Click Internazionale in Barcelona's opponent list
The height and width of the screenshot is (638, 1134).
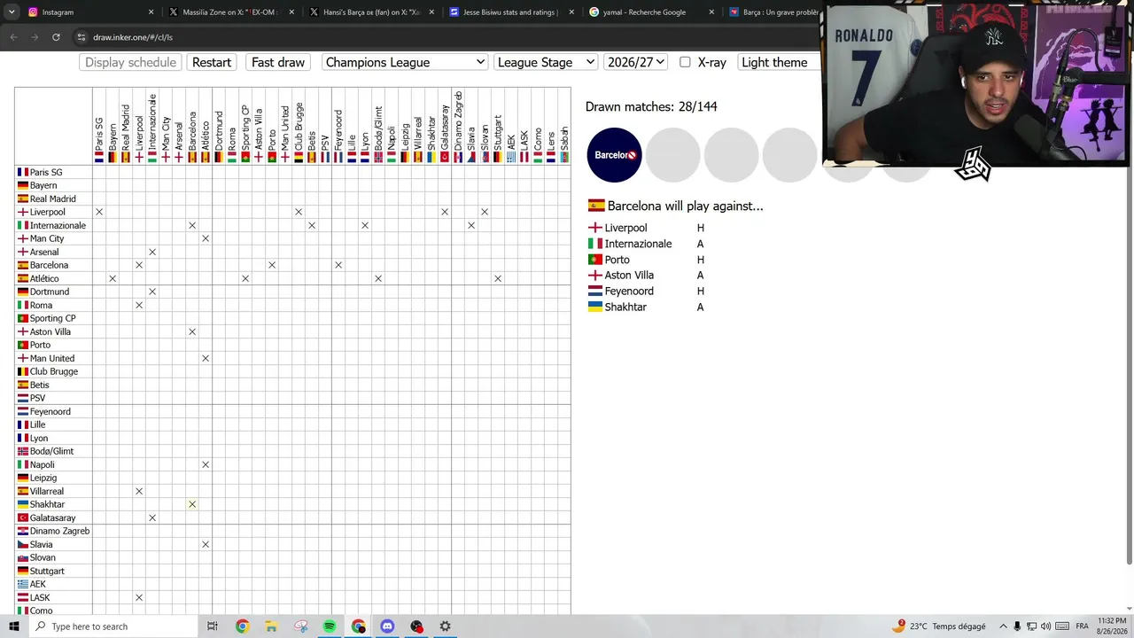(630, 244)
